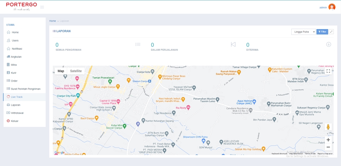Click the Semua Pengiriman count value
Screen dimensions: 341x166
click(57, 45)
